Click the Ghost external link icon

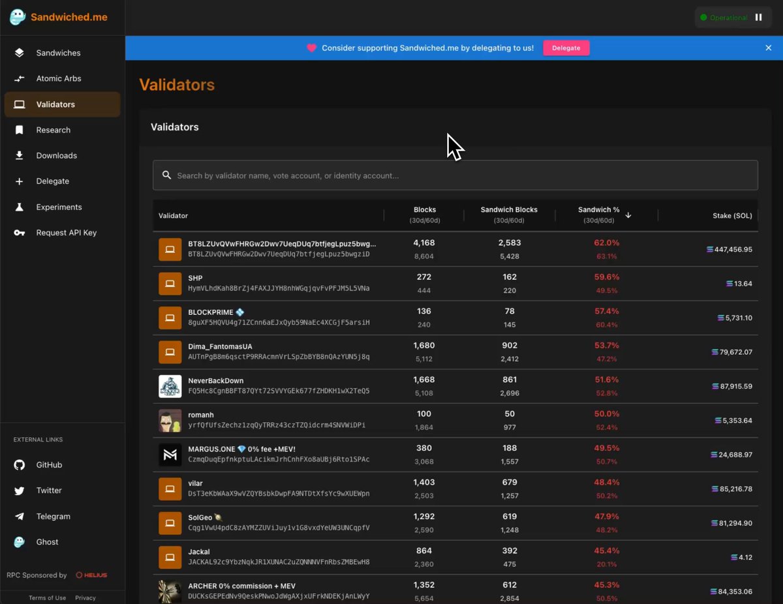click(20, 542)
